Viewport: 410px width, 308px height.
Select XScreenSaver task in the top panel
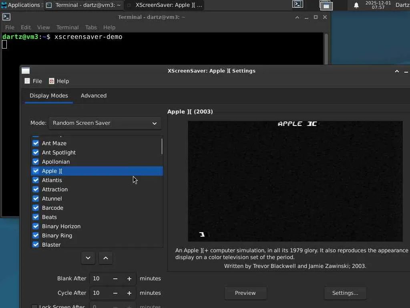point(165,5)
